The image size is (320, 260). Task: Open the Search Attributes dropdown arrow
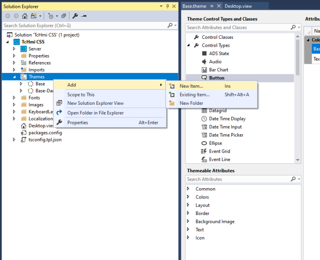coord(299,179)
